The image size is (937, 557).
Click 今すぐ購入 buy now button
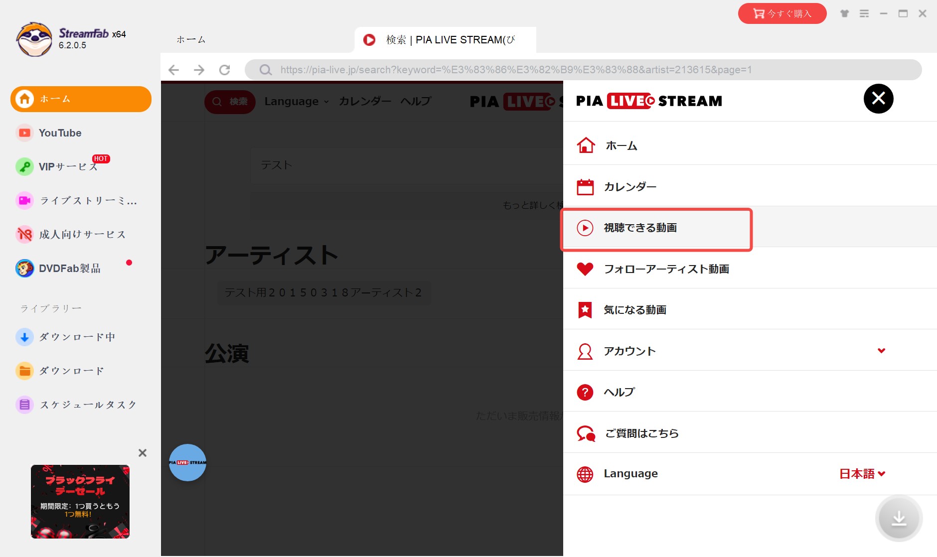point(782,13)
